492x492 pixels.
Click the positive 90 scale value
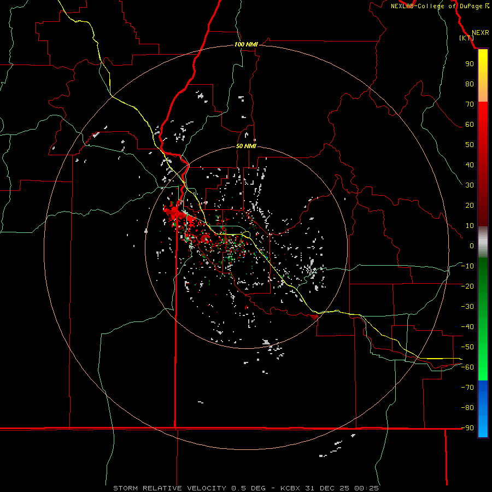pos(470,64)
